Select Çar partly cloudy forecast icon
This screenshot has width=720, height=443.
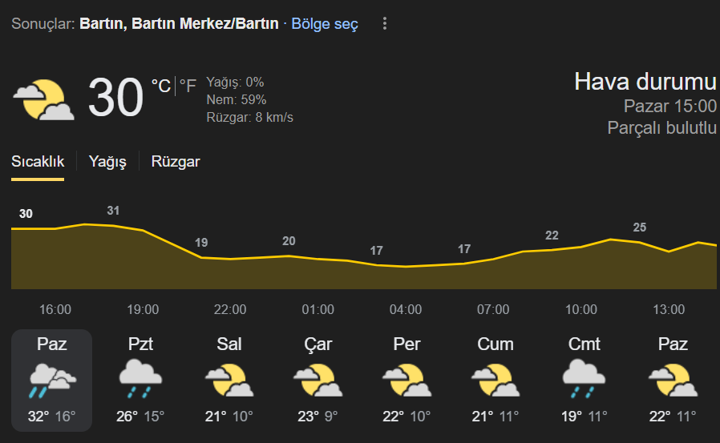tap(318, 380)
